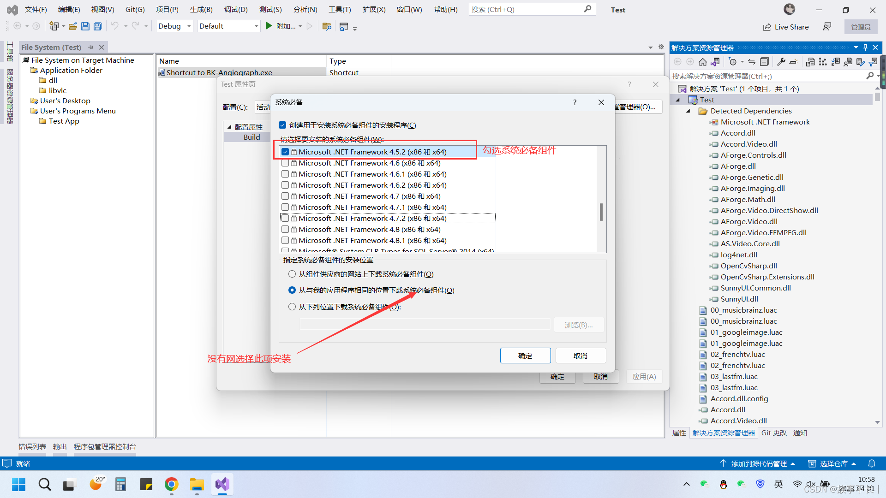Open File Explorer from the taskbar

(197, 484)
